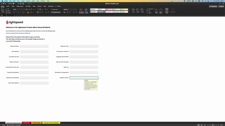Screen dimensions: 225x126
Task: Open the General number format dropdown
Action: 70,9
